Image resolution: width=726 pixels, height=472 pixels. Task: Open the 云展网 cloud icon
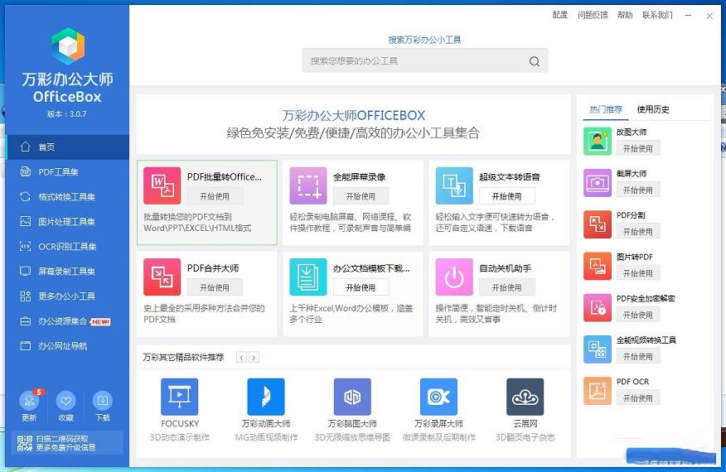click(525, 397)
